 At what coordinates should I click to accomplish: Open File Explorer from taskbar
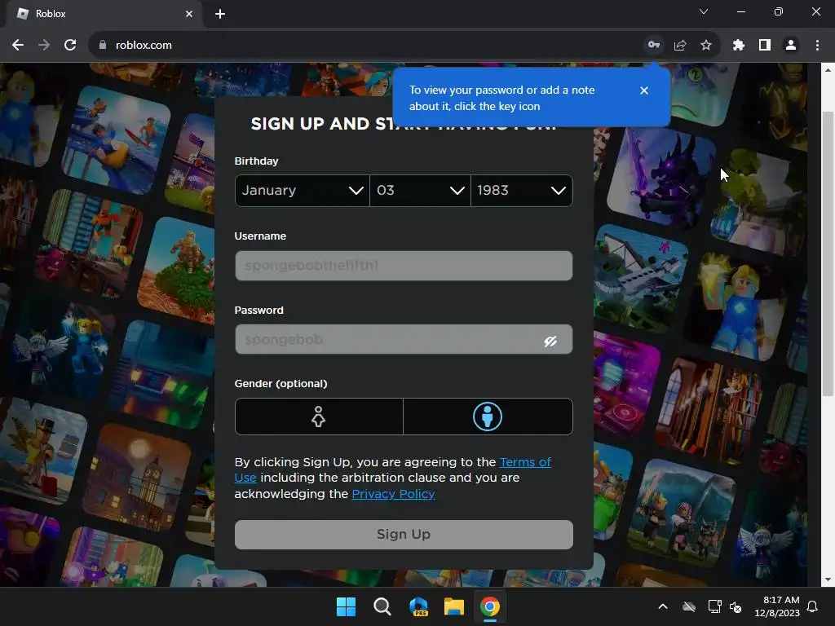(x=454, y=606)
